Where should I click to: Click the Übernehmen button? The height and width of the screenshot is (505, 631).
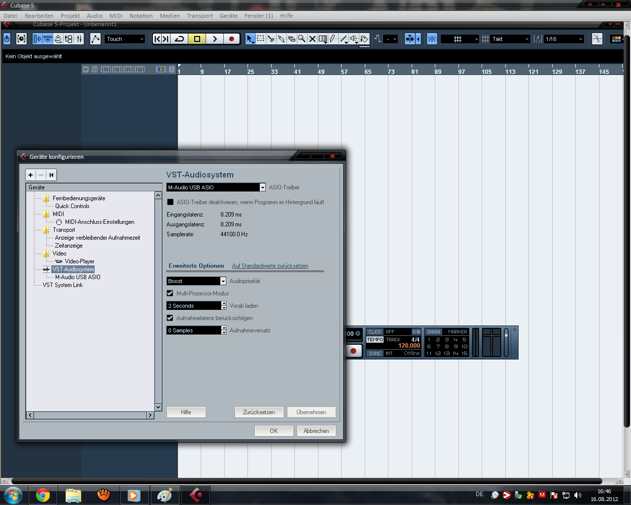coord(311,412)
